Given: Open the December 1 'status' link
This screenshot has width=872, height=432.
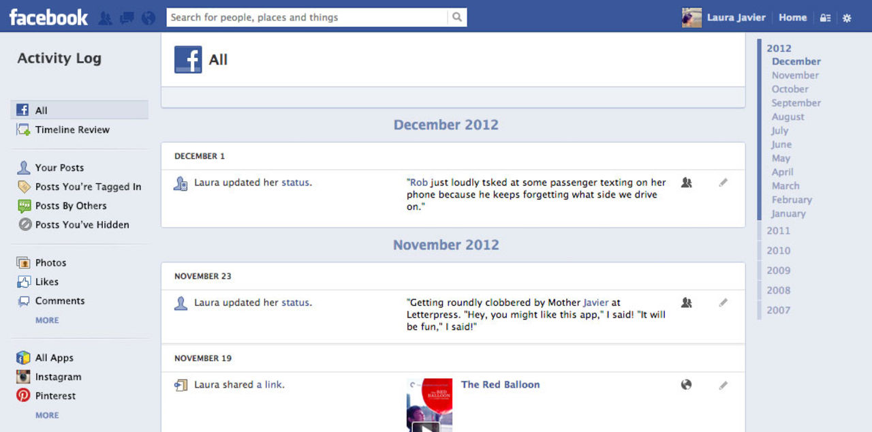Looking at the screenshot, I should [x=295, y=183].
